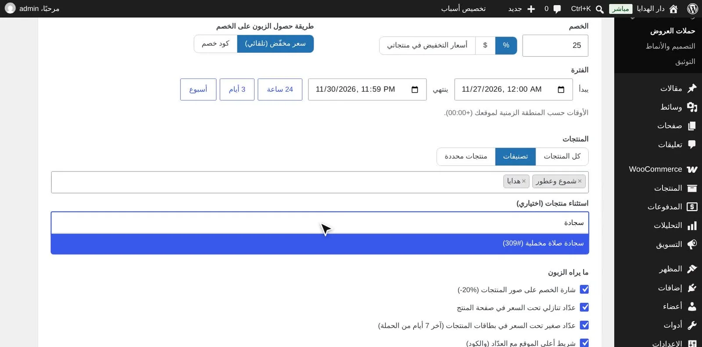This screenshot has width=702, height=347.
Task: Open the start date calendar picker
Action: click(x=561, y=89)
